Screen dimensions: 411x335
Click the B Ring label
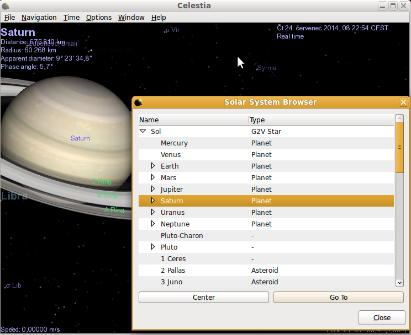point(107,194)
